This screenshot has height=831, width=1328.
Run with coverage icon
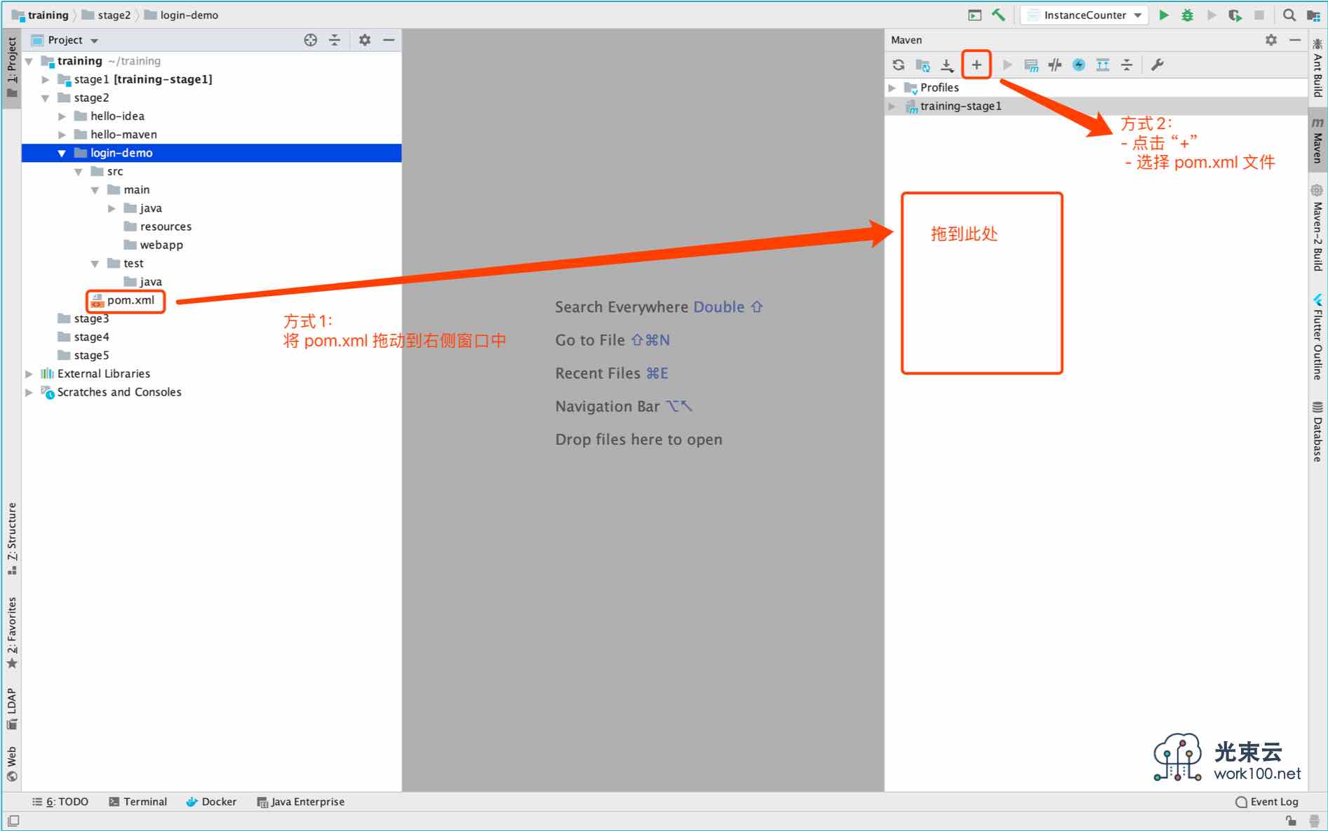[1235, 15]
